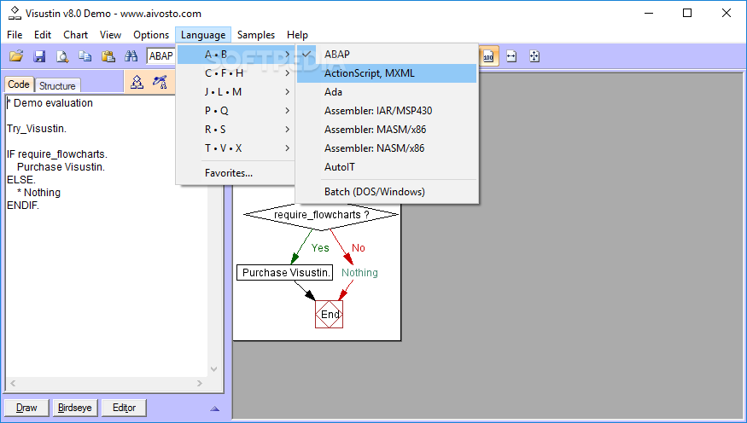The image size is (747, 423).
Task: Click the Save floppy disk icon
Action: (x=39, y=56)
